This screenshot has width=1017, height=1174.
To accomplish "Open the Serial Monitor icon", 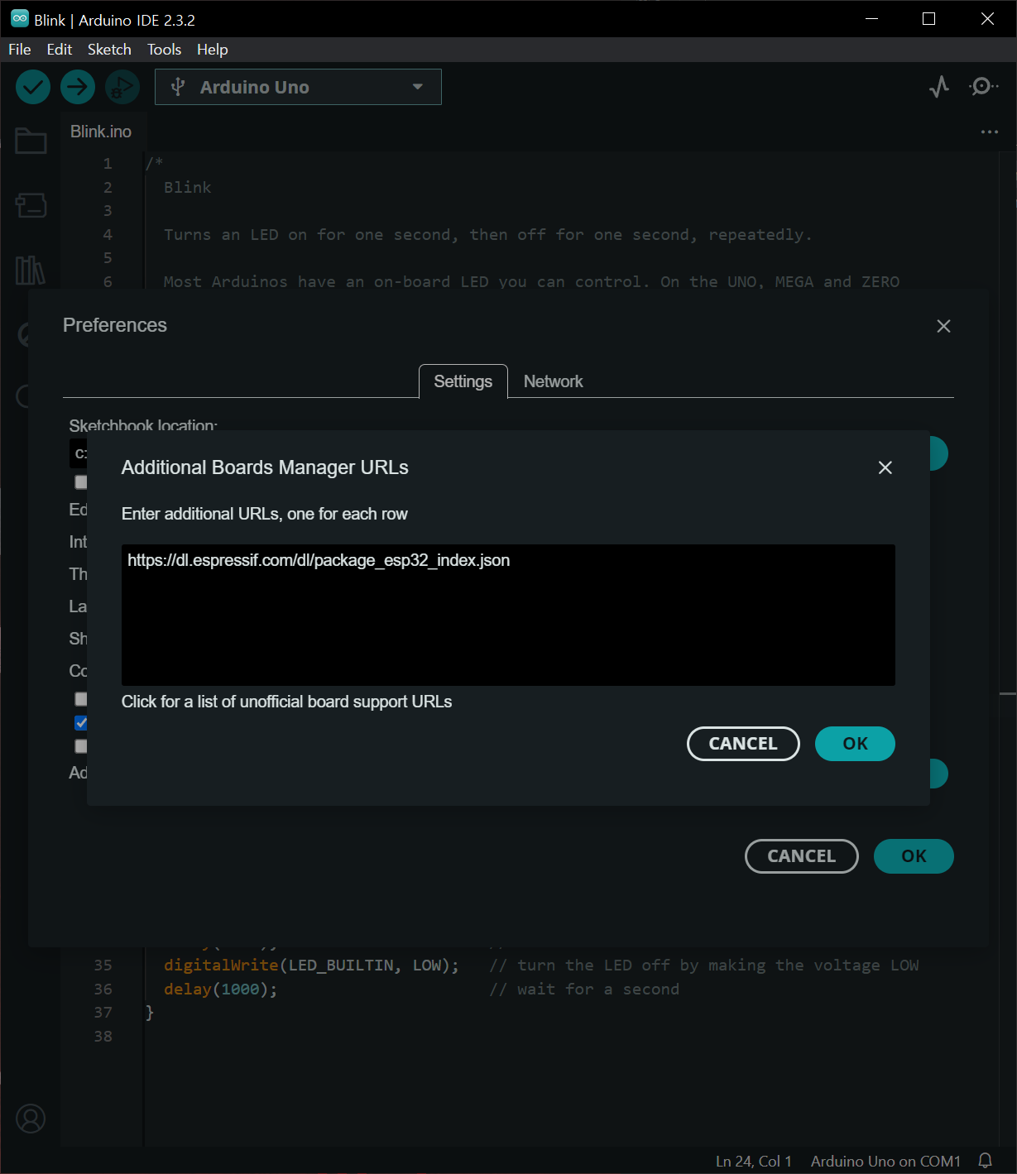I will pos(982,86).
